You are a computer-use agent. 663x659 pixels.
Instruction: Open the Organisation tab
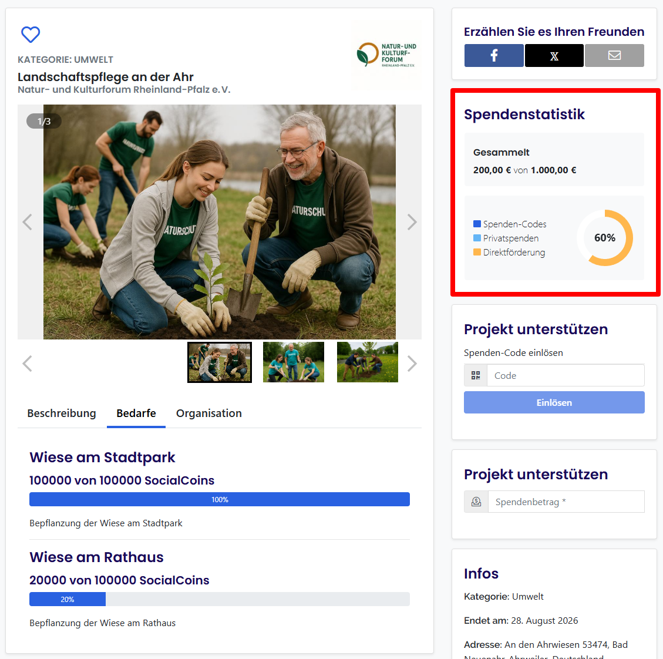[208, 413]
